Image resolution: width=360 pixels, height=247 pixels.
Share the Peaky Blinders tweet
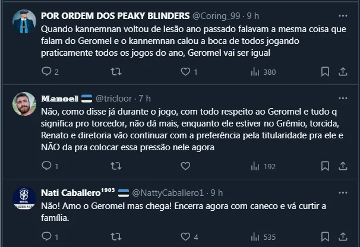(x=343, y=72)
